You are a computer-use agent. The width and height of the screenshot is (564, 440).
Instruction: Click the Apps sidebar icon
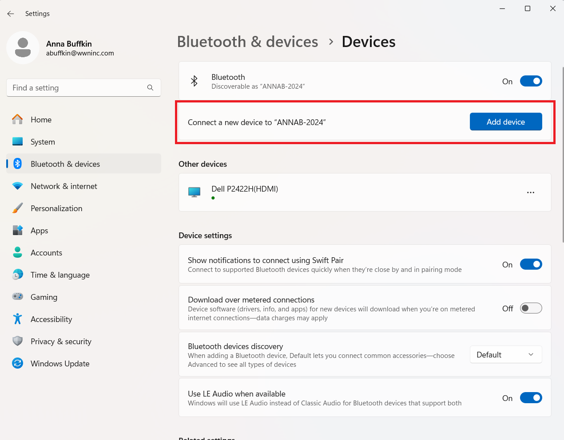[x=17, y=230]
